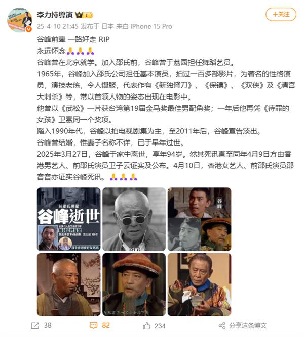Open the profile avatar of 李力持導演
304x337 pixels.
19,20
